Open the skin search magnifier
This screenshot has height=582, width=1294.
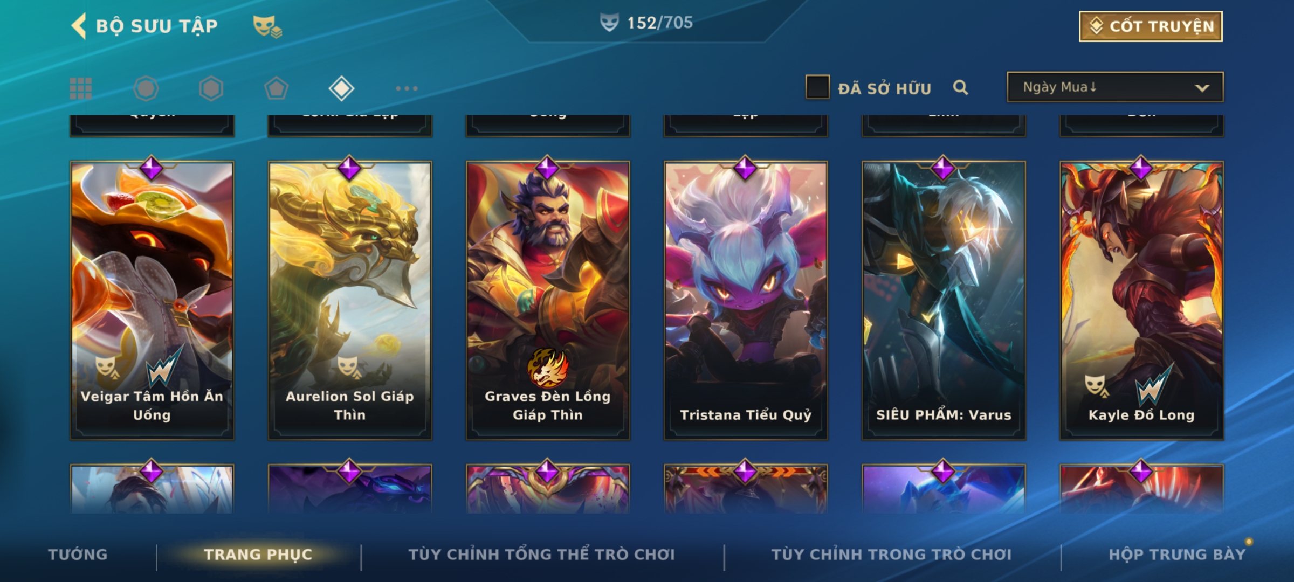960,87
